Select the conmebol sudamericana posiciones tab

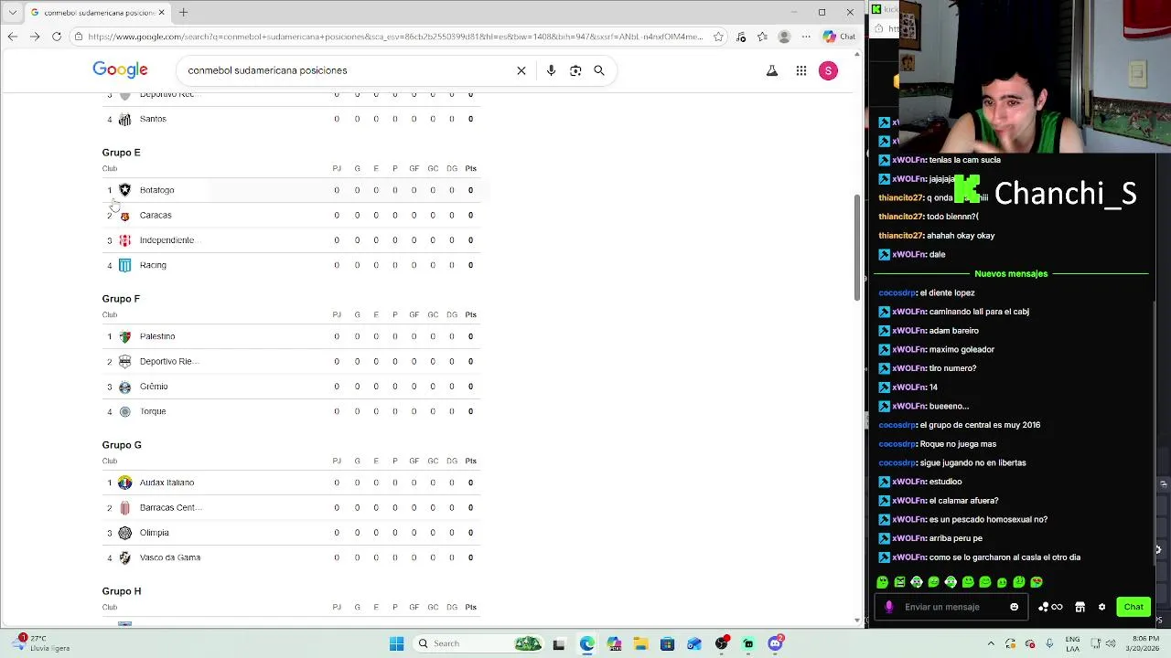pyautogui.click(x=98, y=13)
